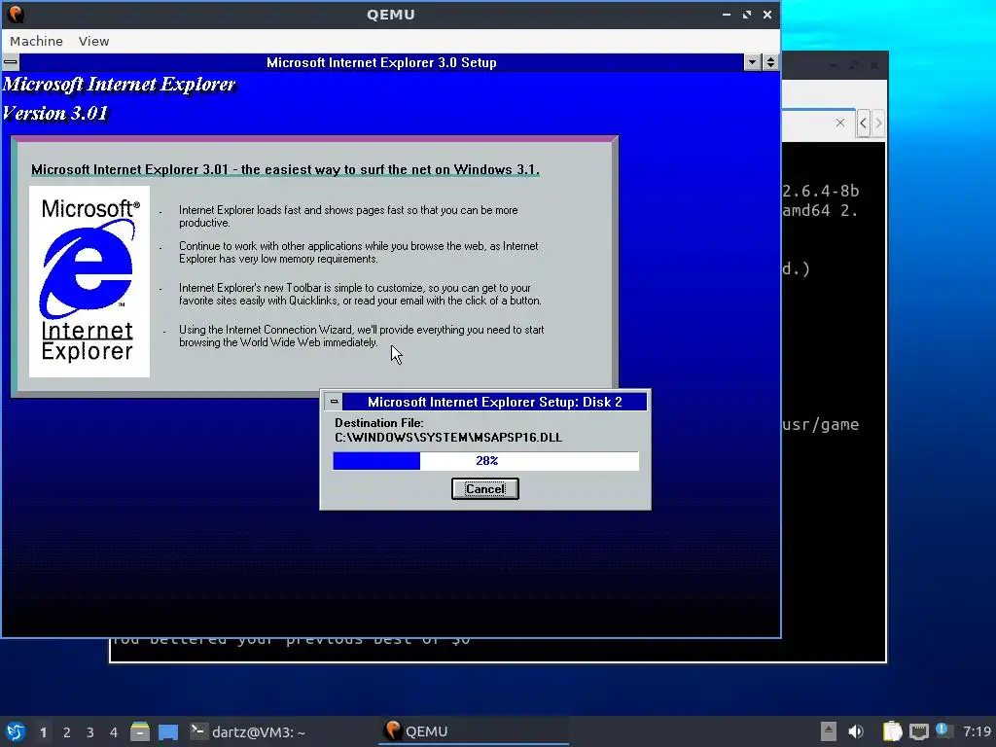Close the tab in the background terminal window
Screen dimensions: 996x747
click(x=840, y=123)
